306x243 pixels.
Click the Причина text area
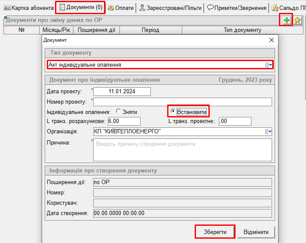click(182, 149)
